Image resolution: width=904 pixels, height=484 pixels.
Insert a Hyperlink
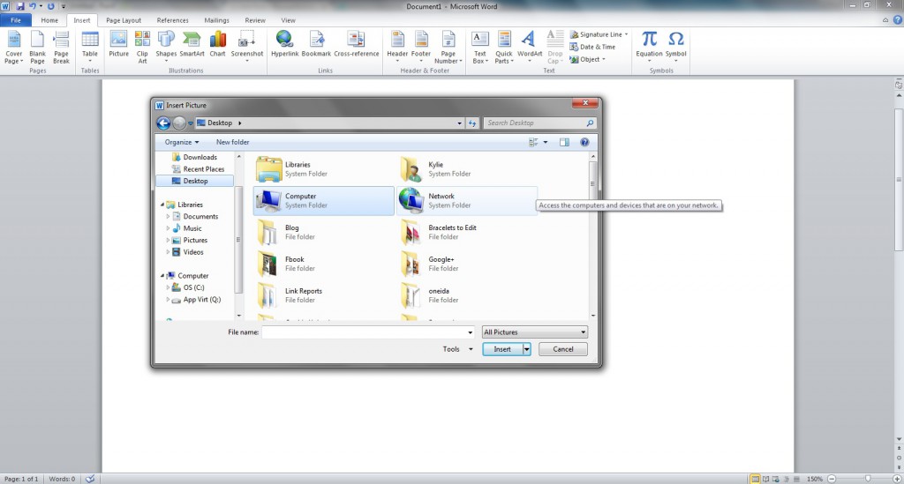[x=285, y=44]
